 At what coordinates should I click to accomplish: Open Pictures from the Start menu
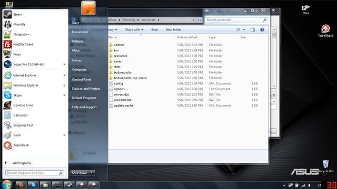[x=77, y=41]
